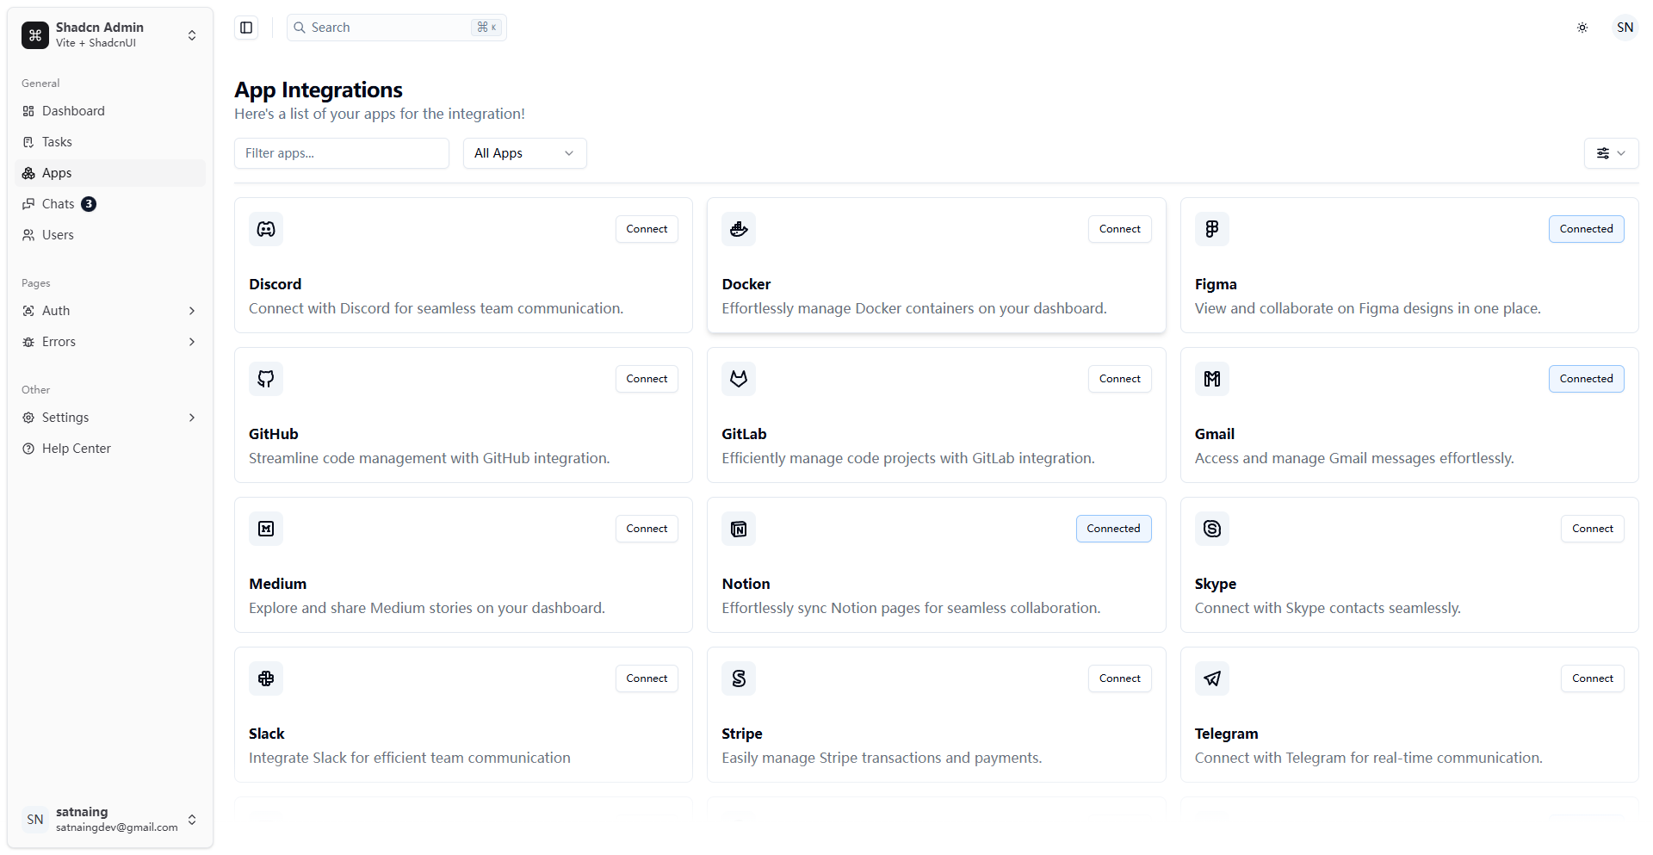
Task: Click the Errors bug icon in sidebar
Action: (28, 342)
